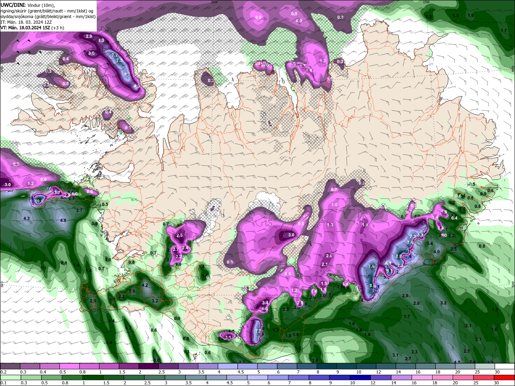
Task: Select the pale lavender swatch labeled 4 in upper legend
Action: [228, 367]
